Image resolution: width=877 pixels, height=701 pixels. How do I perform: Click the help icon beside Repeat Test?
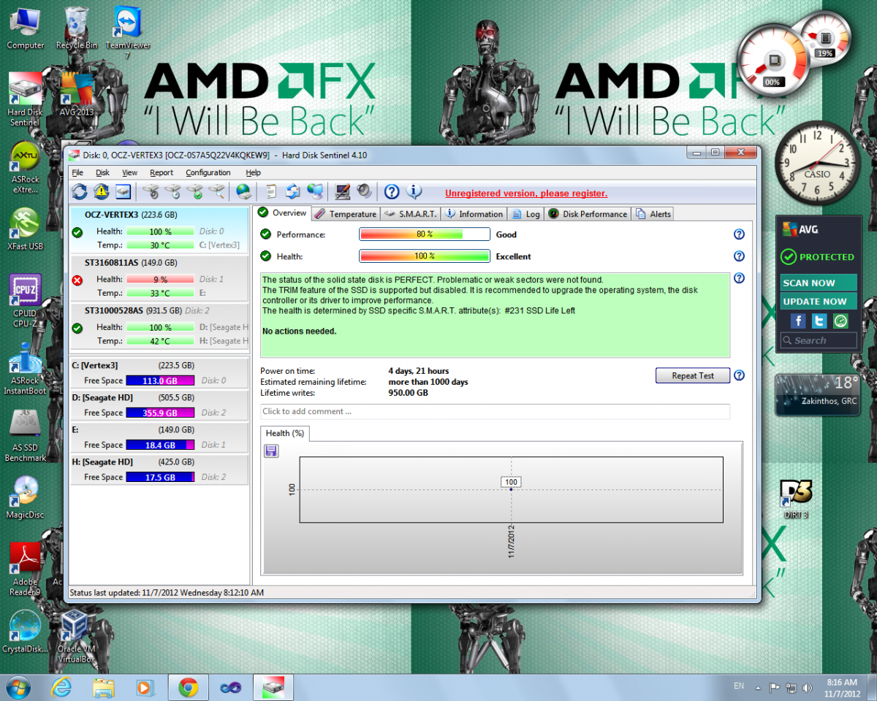(739, 375)
